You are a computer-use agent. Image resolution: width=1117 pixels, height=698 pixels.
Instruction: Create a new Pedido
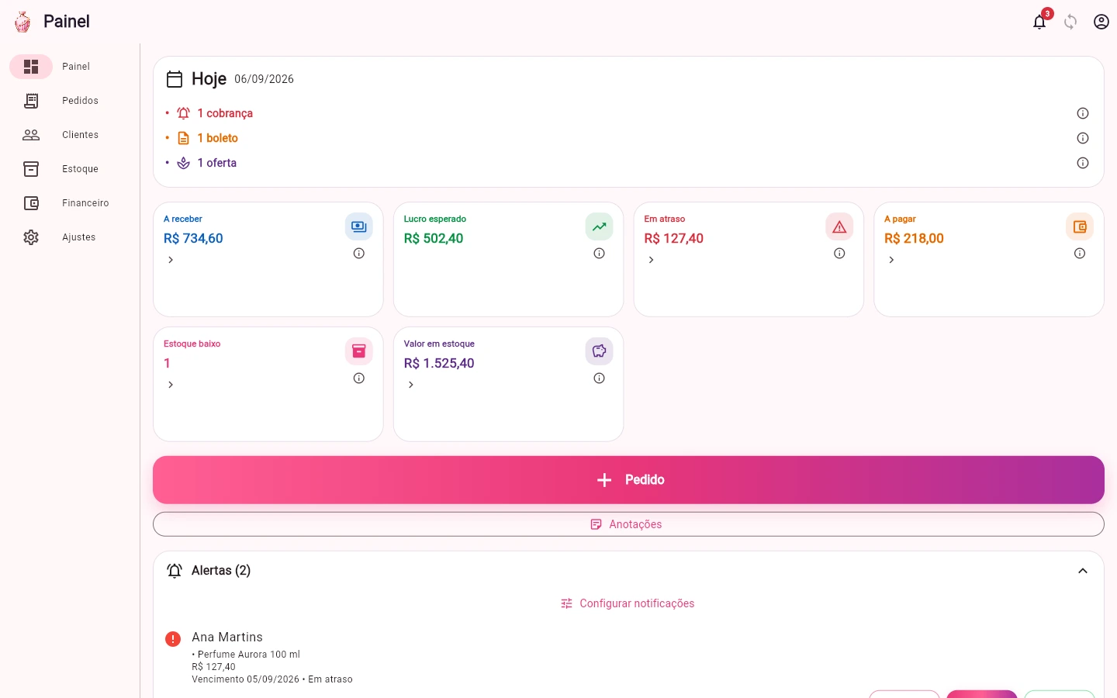[x=628, y=480]
